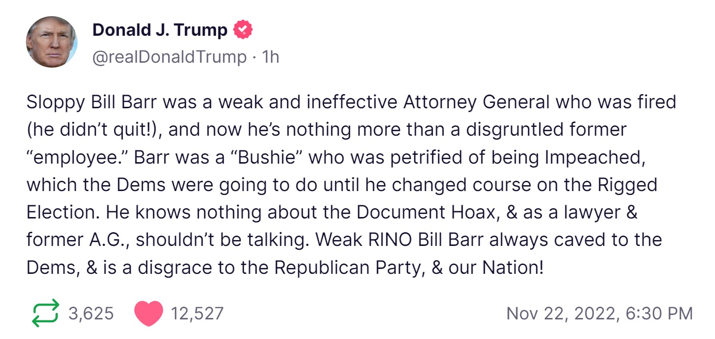View the 3,625 ReTruth count
The image size is (715, 339).
[91, 313]
